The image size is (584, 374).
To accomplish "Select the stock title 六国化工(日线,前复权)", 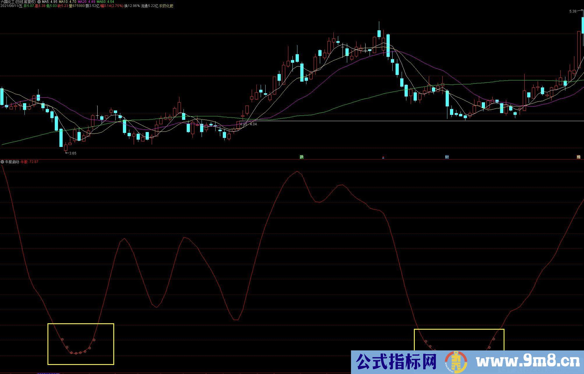I will pos(18,2).
